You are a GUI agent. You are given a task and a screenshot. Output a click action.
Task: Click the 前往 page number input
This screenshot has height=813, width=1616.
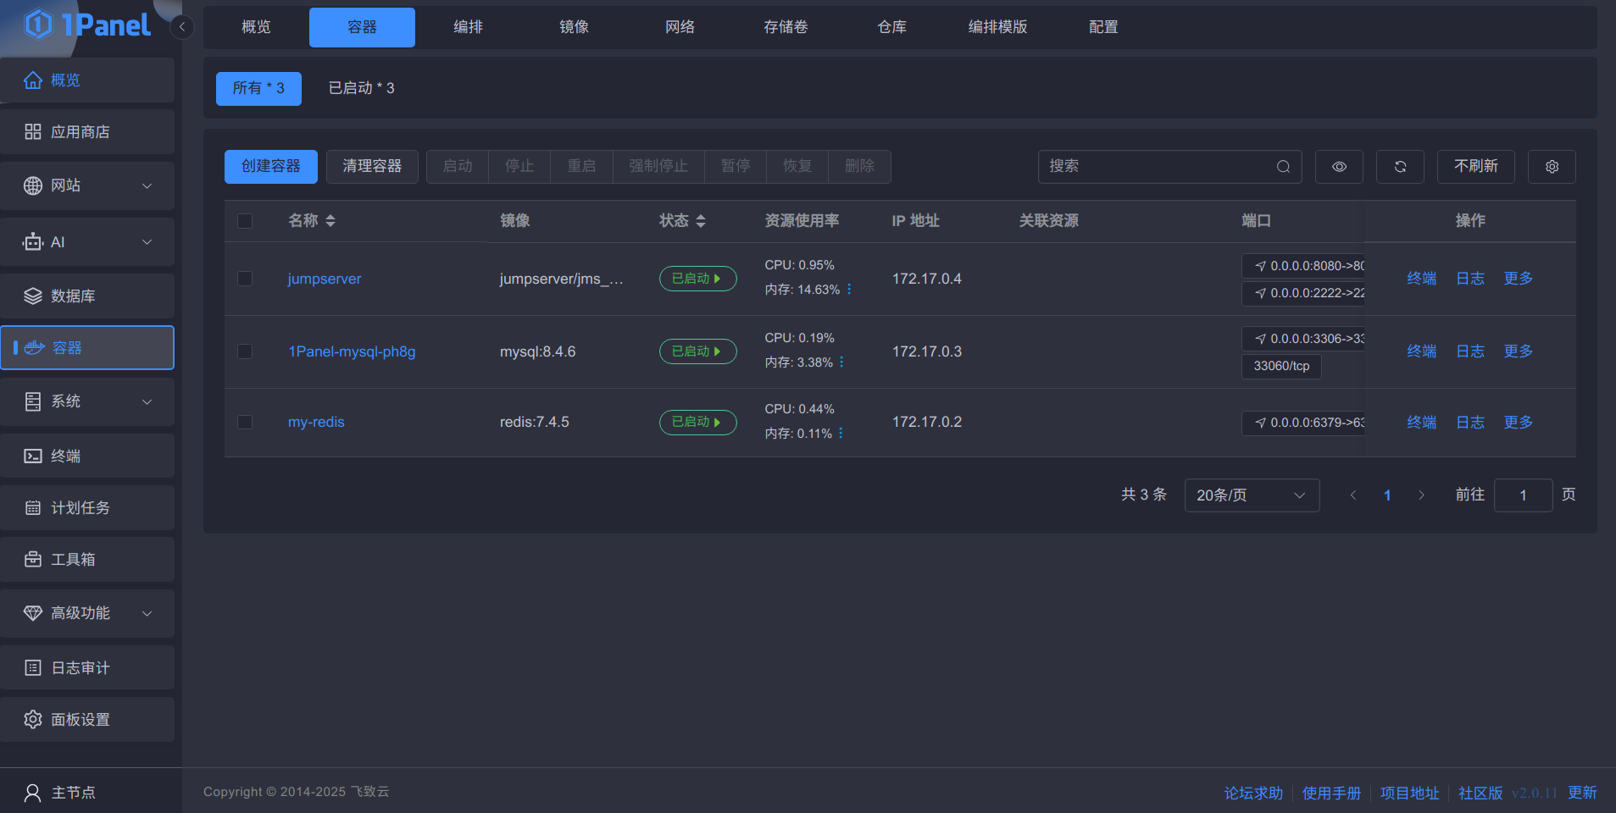point(1523,495)
